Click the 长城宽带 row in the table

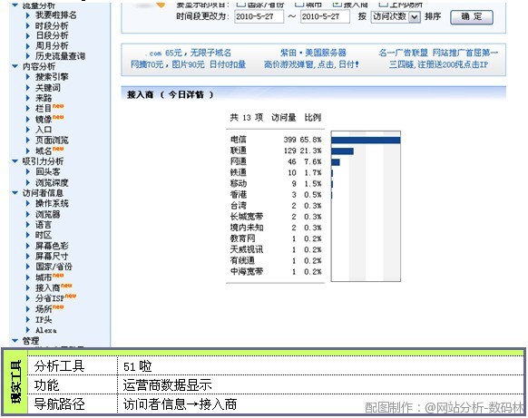click(x=276, y=217)
